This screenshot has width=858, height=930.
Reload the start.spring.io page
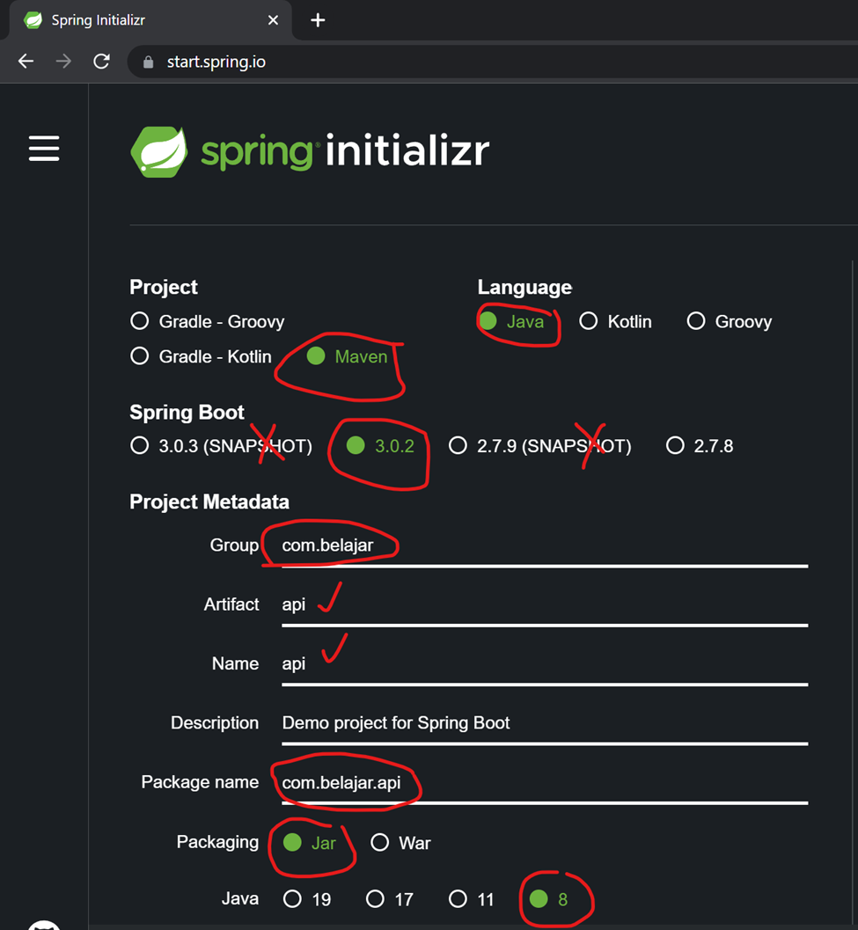(x=101, y=61)
